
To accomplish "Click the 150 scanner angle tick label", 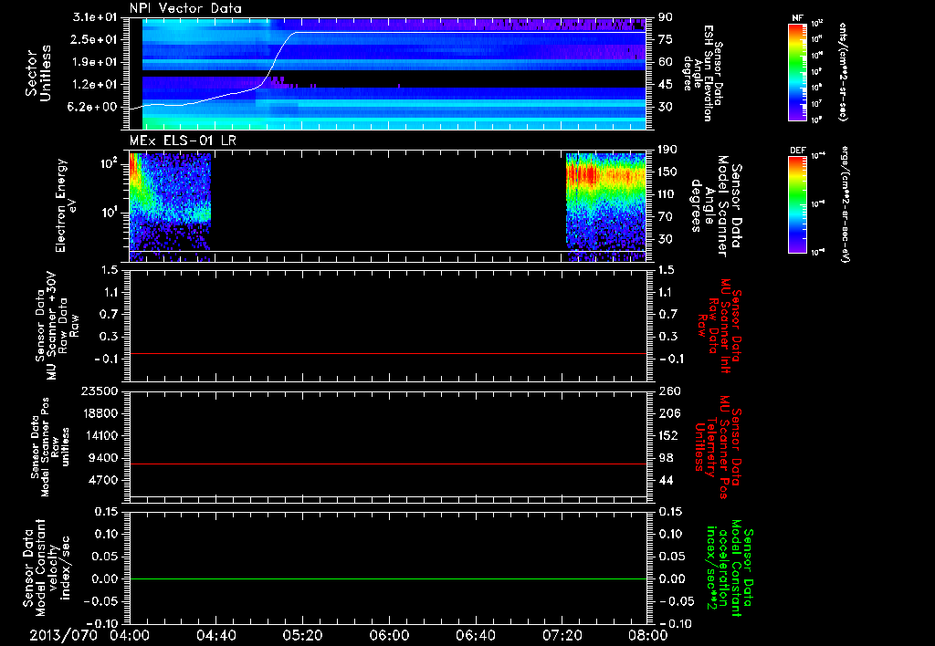I will (667, 172).
